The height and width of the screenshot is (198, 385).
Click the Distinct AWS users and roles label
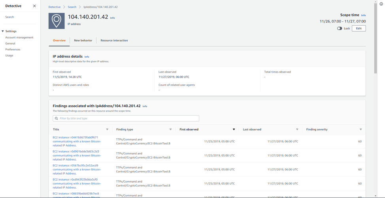(x=71, y=85)
